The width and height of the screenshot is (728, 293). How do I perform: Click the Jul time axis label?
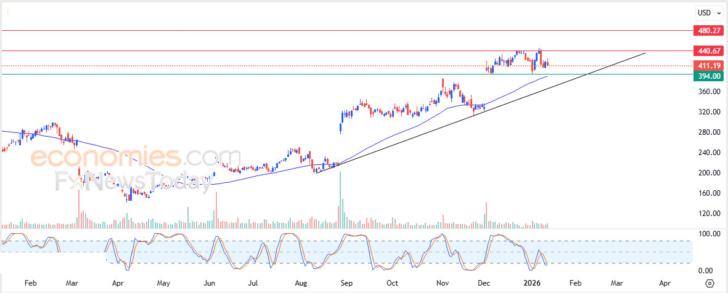[253, 283]
